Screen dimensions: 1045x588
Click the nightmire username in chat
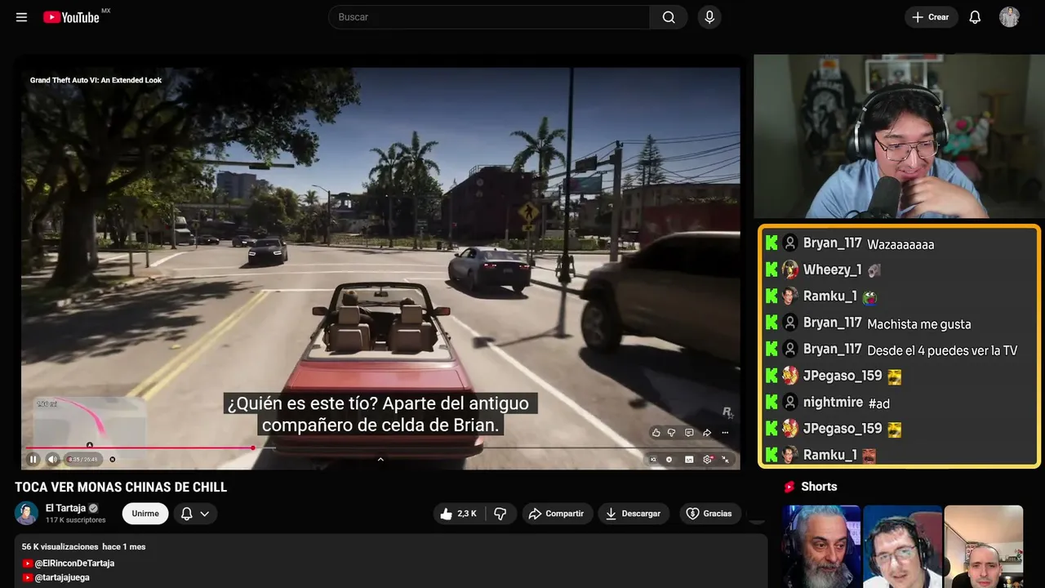[833, 402]
